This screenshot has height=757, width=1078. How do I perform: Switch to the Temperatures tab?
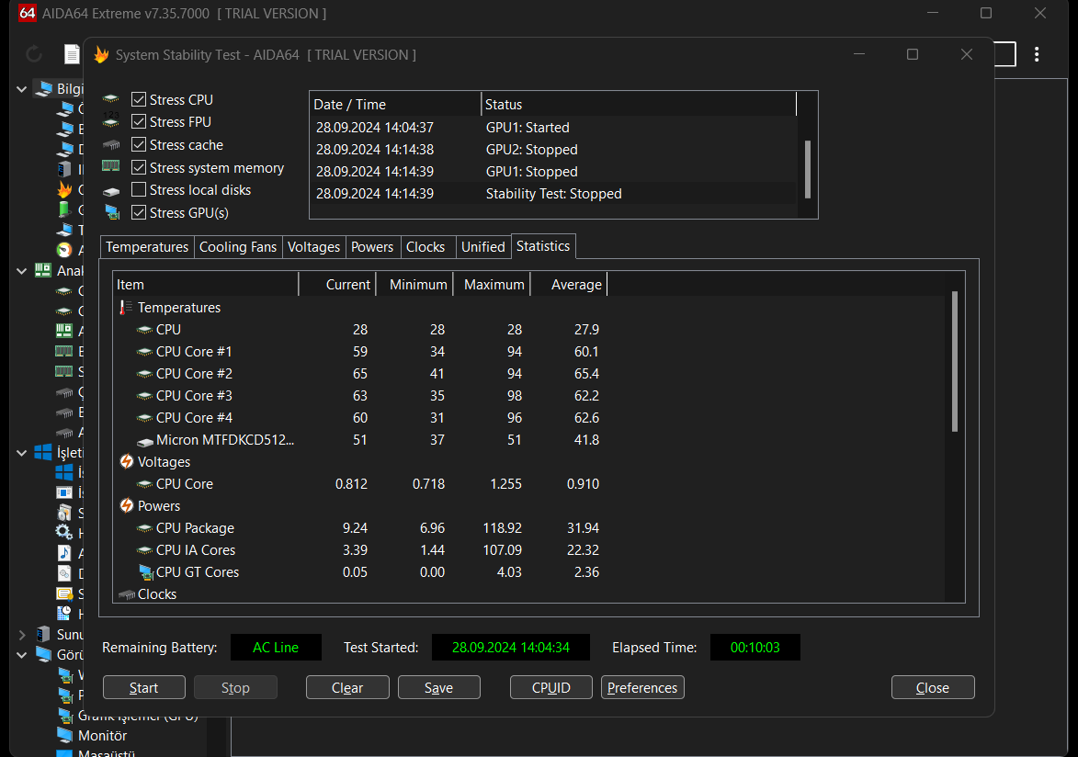coord(147,247)
